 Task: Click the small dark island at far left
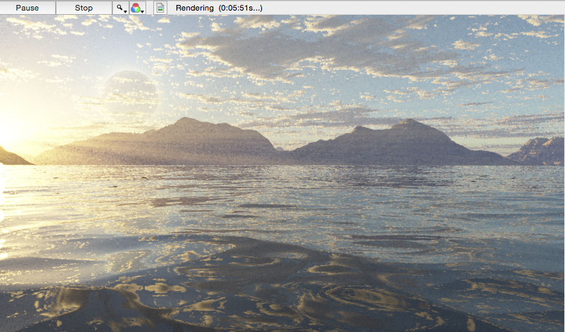click(11, 157)
